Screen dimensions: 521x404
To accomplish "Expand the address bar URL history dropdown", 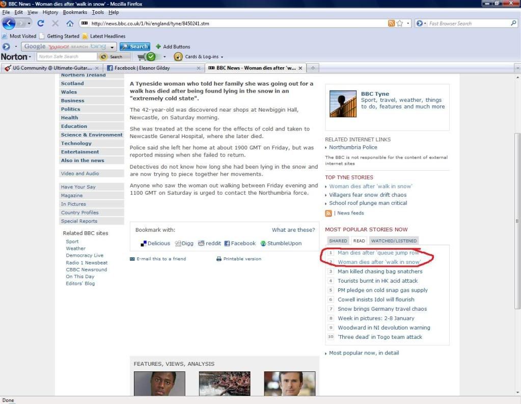I will 408,23.
